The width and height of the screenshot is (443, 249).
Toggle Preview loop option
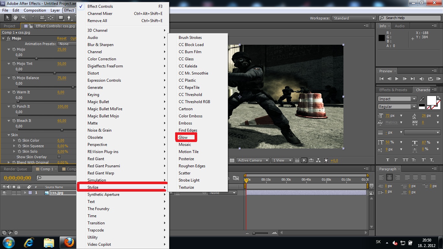[x=430, y=78]
